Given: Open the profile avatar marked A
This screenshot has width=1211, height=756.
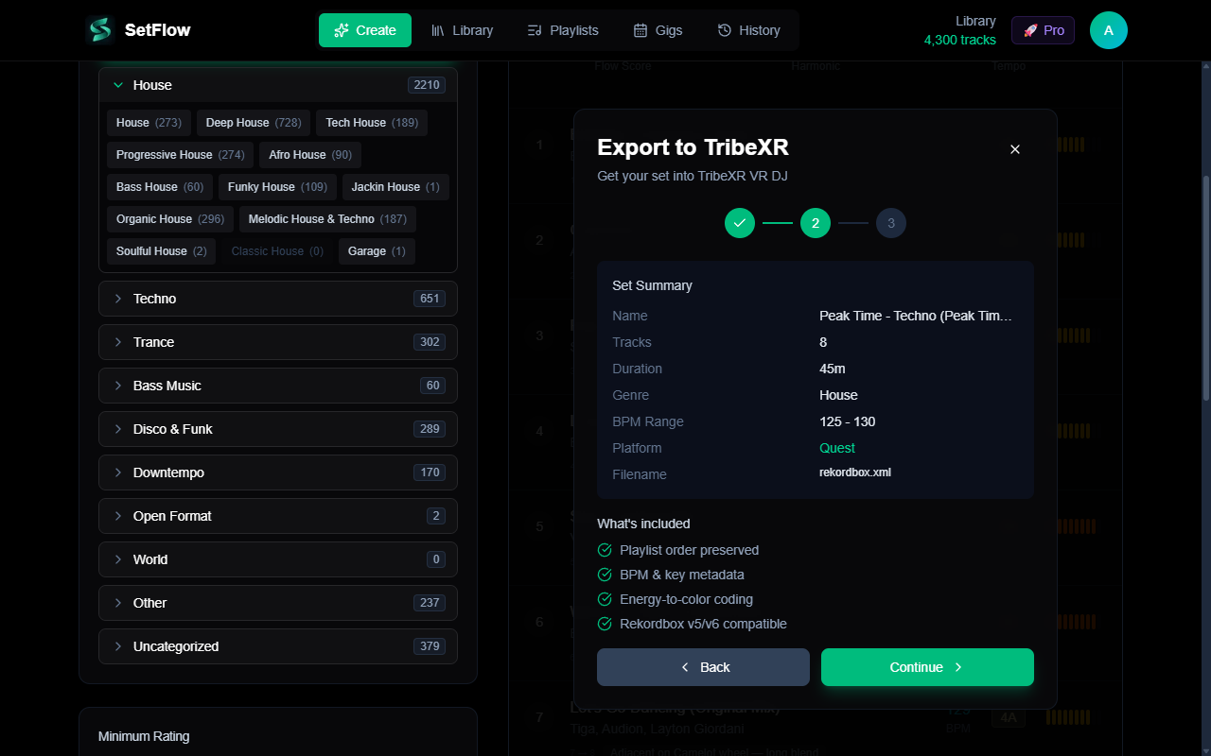Looking at the screenshot, I should point(1108,29).
